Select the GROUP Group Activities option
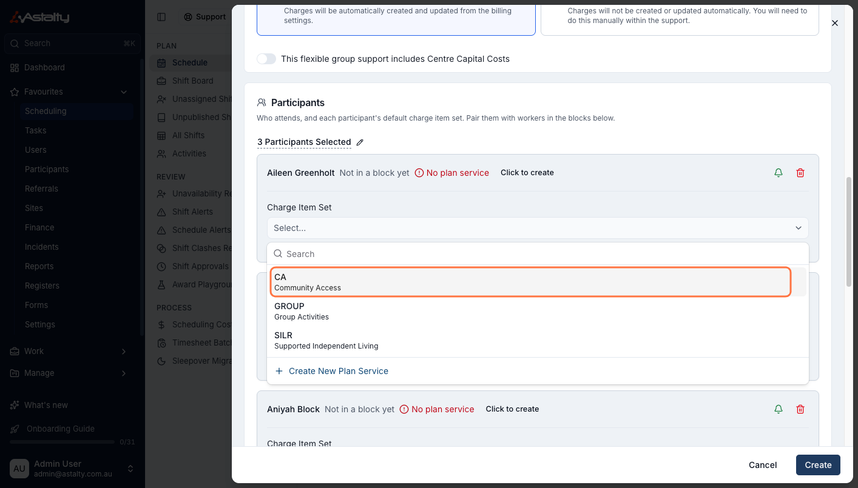 pos(538,311)
